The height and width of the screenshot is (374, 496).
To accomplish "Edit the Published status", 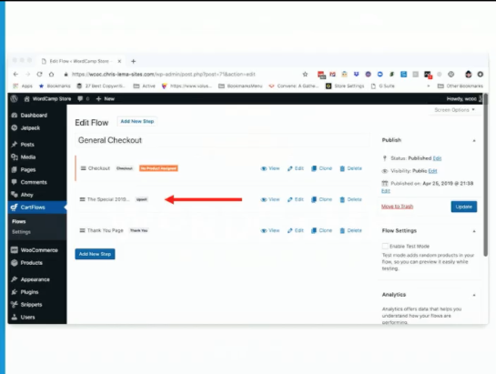I will click(x=437, y=158).
